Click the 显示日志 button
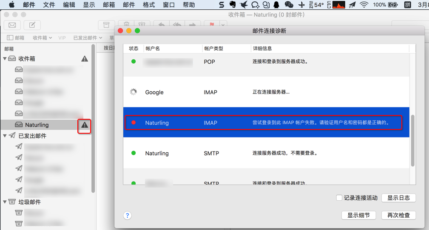The width and height of the screenshot is (429, 230). (x=398, y=198)
